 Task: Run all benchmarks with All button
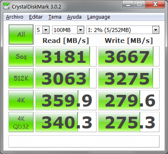[21, 34]
